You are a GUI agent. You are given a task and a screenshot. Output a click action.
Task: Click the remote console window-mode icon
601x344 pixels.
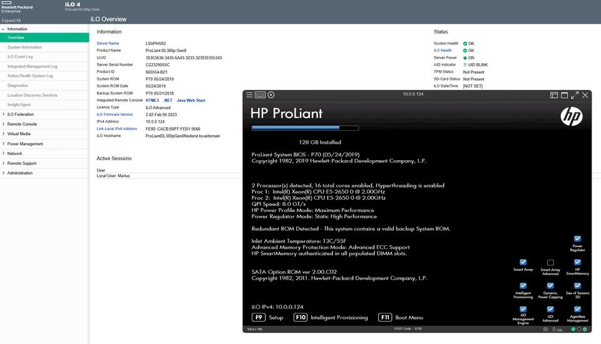(x=564, y=95)
